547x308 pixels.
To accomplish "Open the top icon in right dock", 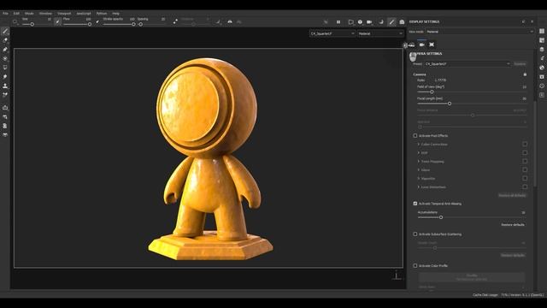I will point(542,31).
